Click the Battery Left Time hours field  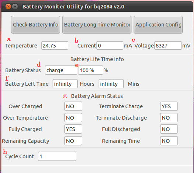[65, 84]
